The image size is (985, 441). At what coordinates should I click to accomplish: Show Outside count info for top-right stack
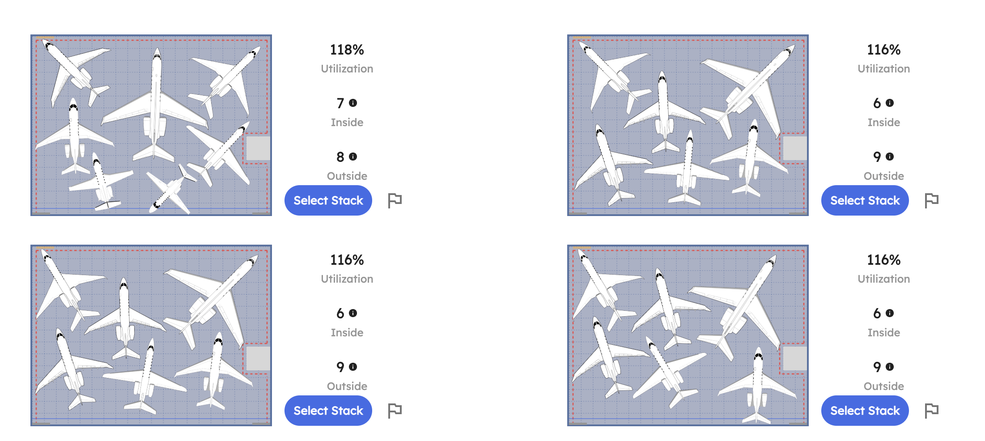pos(890,157)
